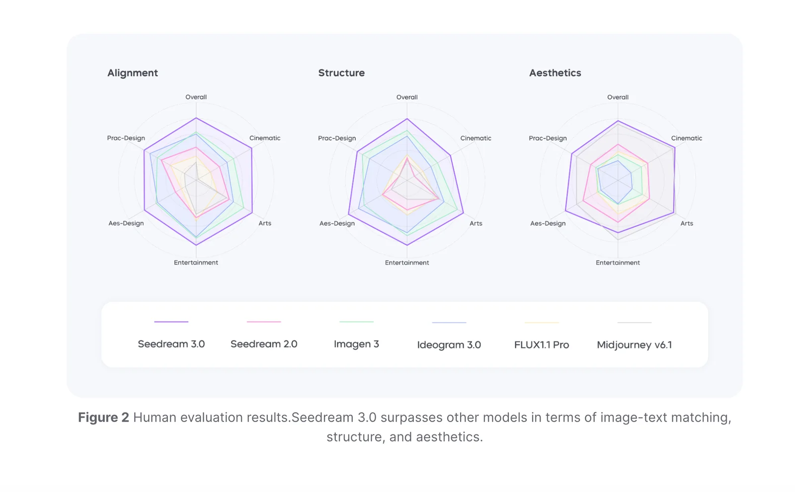Click the Aesthetics chart title
This screenshot has width=795, height=492.
[x=555, y=73]
